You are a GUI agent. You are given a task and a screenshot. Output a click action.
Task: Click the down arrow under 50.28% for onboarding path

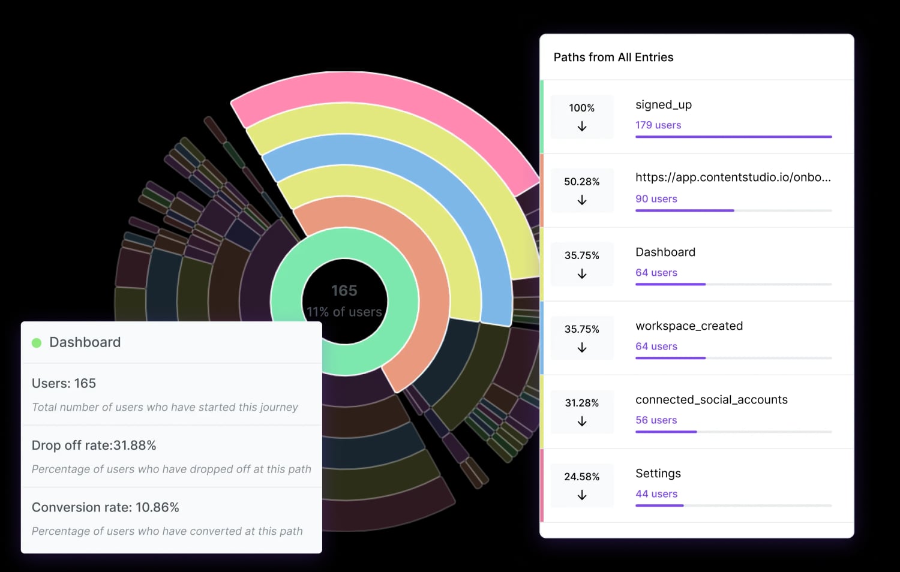581,200
